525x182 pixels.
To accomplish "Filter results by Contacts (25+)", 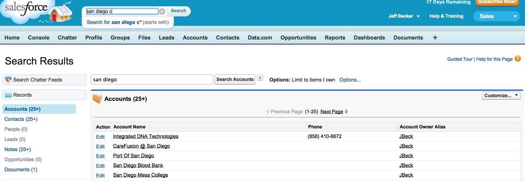I will point(21,119).
